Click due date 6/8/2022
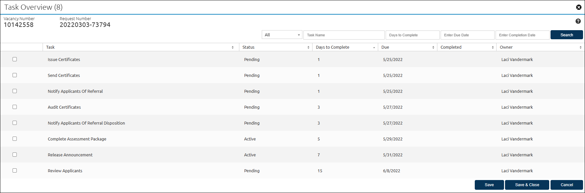The width and height of the screenshot is (585, 193). tap(392, 171)
